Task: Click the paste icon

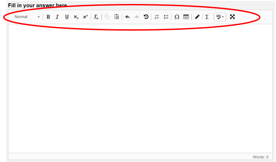Action: coord(117,17)
